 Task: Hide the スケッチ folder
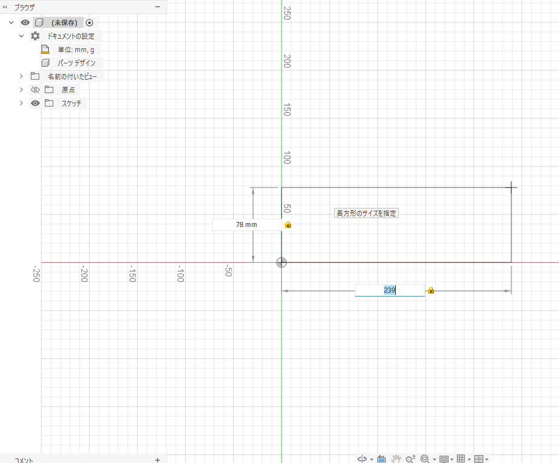point(35,103)
